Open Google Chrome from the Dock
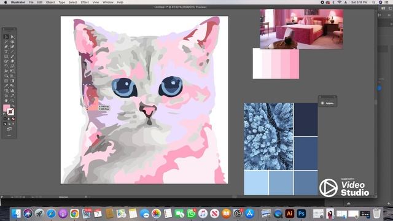 coord(74,214)
